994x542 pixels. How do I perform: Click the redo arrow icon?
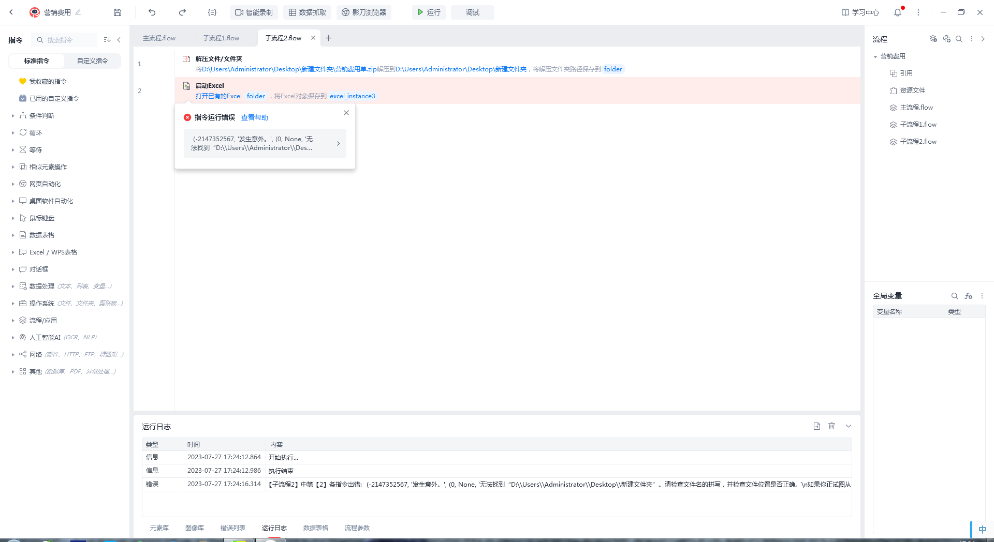pos(182,12)
